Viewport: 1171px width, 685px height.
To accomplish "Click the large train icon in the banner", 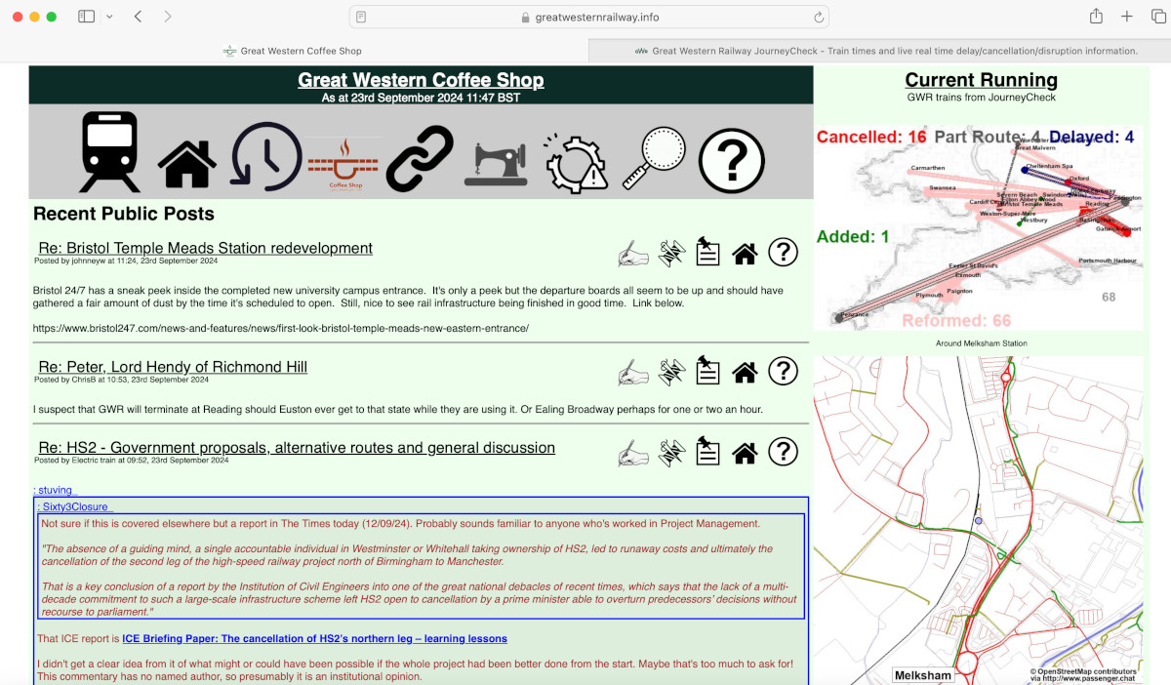I will pos(109,152).
